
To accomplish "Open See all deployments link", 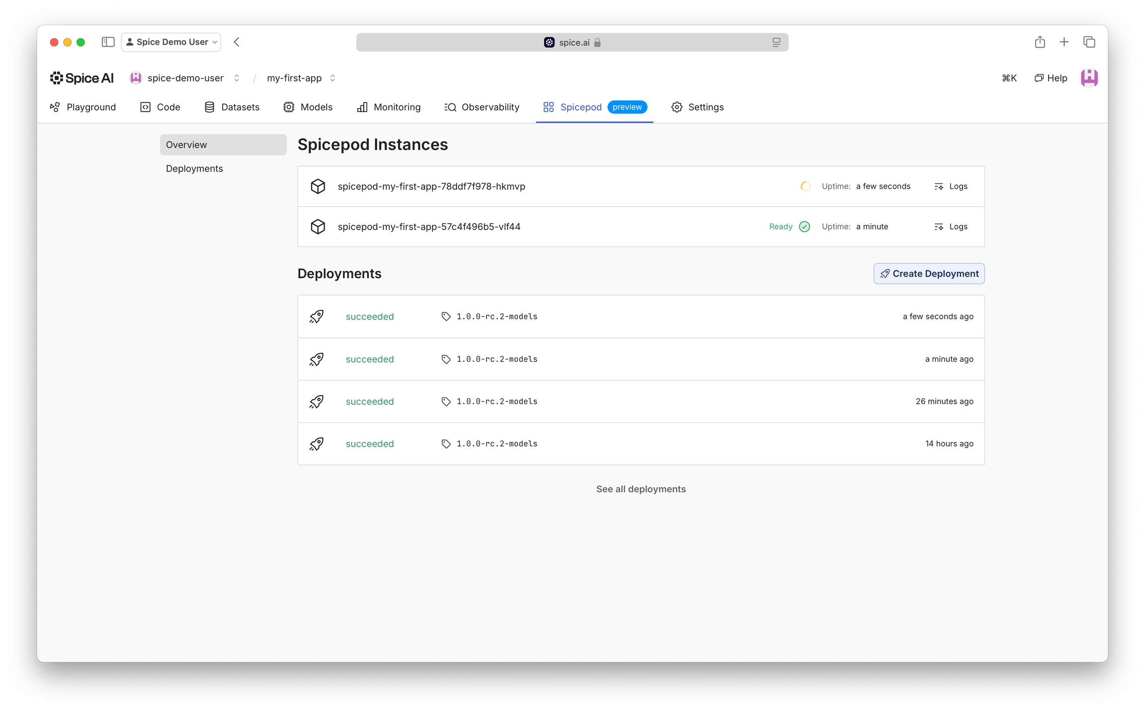I will coord(641,489).
